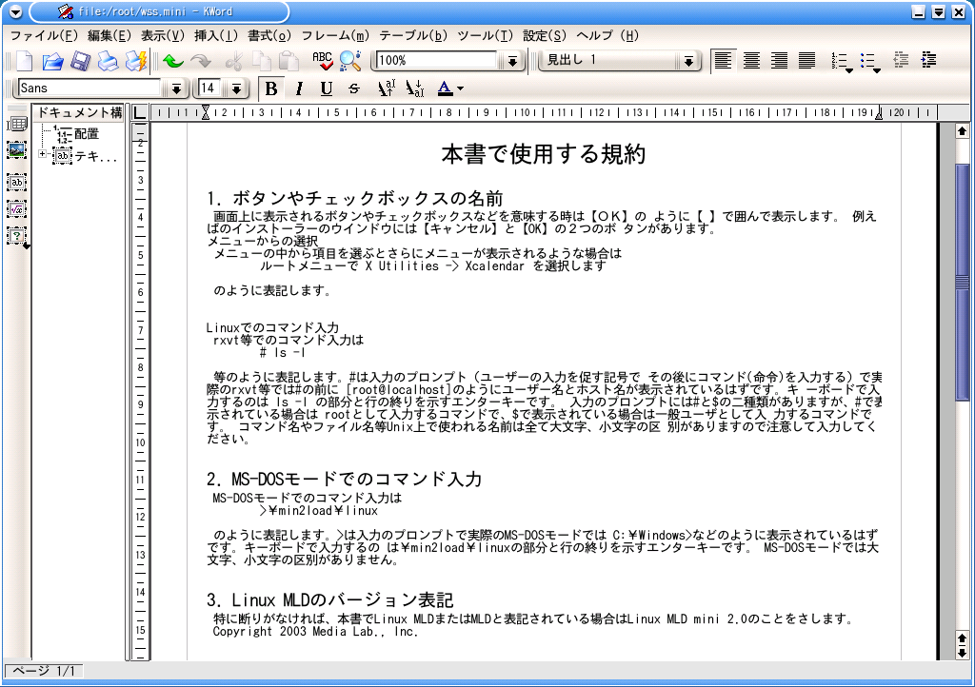Insert a table from the left sidebar

tap(17, 125)
